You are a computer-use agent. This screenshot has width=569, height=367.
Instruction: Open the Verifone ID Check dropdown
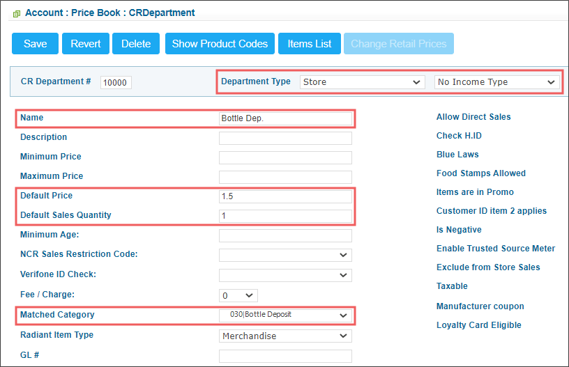(286, 275)
